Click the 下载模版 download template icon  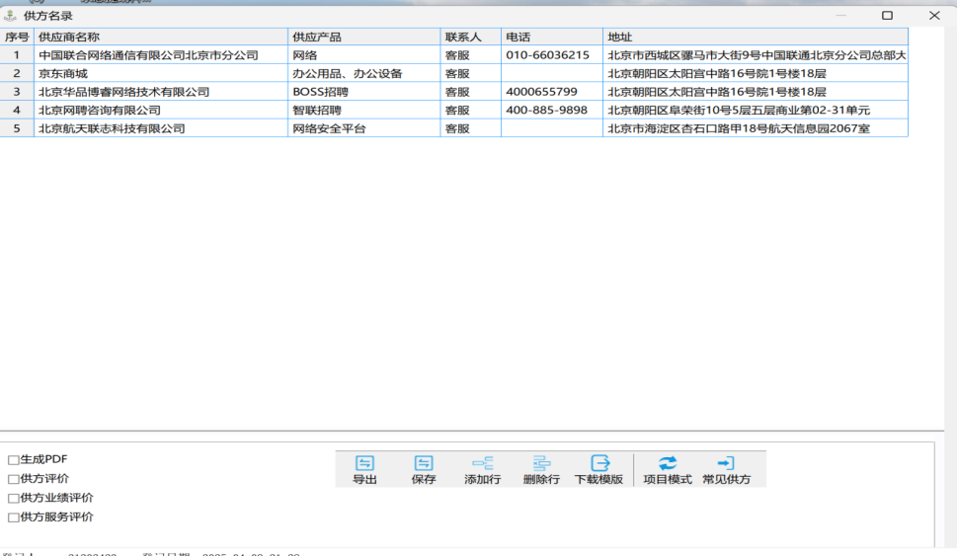(599, 463)
